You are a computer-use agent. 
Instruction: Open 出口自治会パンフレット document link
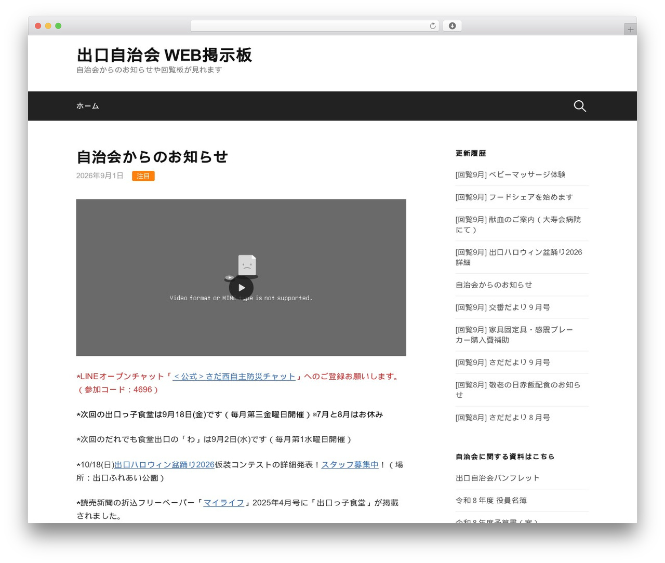[498, 478]
